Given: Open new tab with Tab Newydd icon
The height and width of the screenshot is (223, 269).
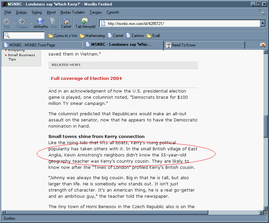Looking at the screenshot, I should point(84,21).
